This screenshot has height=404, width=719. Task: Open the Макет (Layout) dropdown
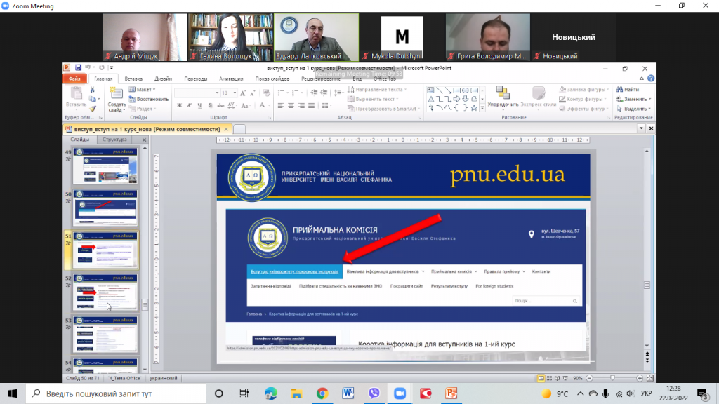coord(144,90)
